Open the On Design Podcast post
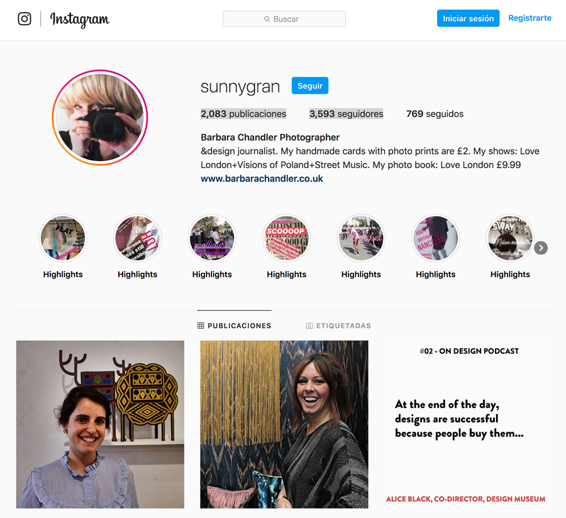The width and height of the screenshot is (566, 518). (468, 424)
